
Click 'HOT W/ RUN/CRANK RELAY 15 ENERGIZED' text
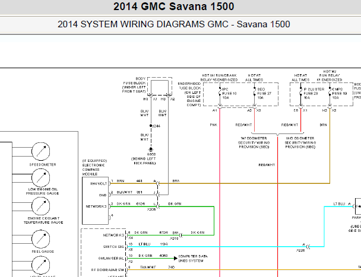(x=219, y=78)
